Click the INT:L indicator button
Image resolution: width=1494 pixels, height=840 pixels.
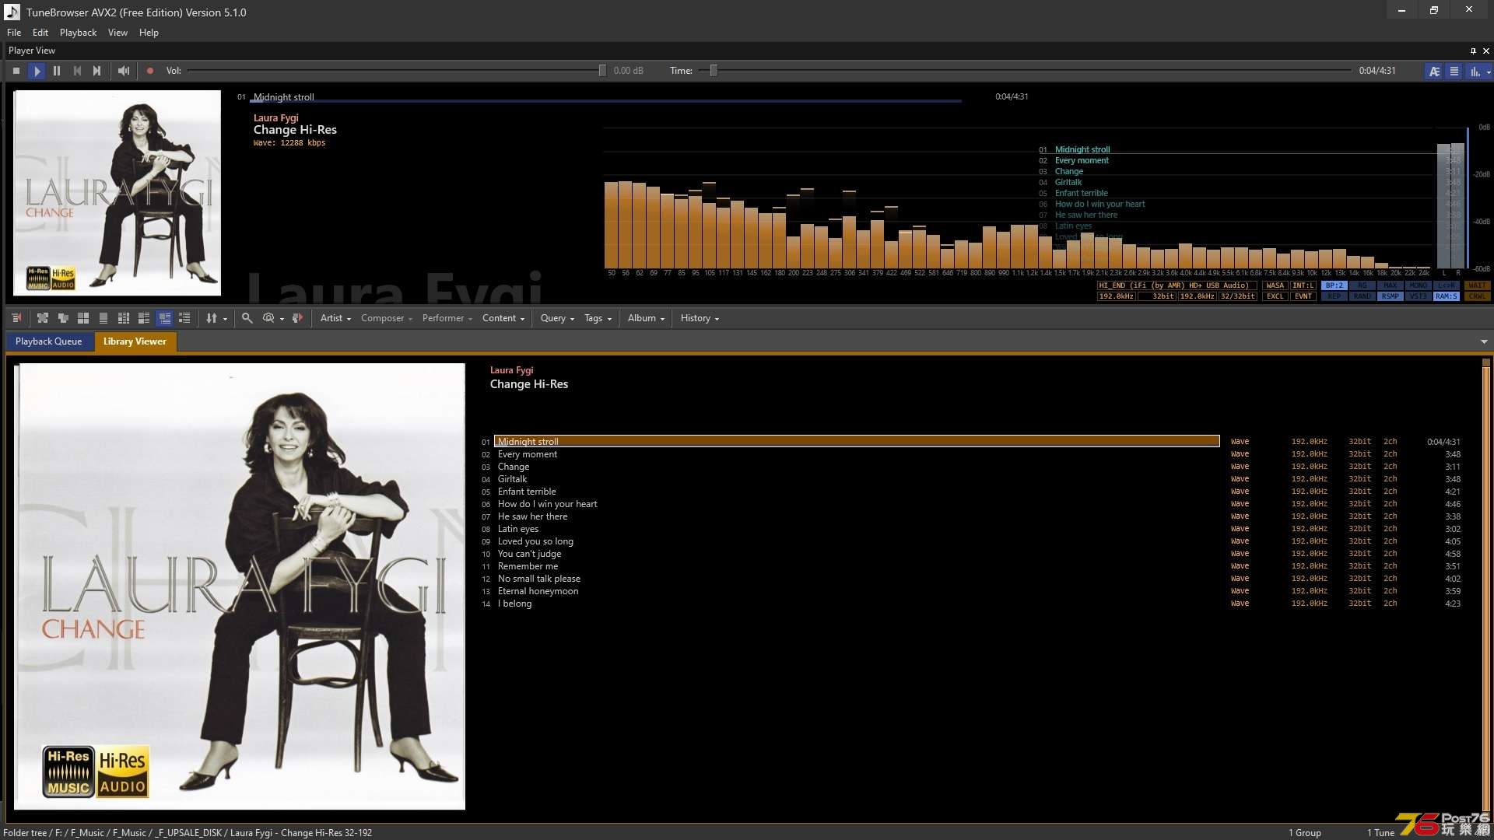1303,285
